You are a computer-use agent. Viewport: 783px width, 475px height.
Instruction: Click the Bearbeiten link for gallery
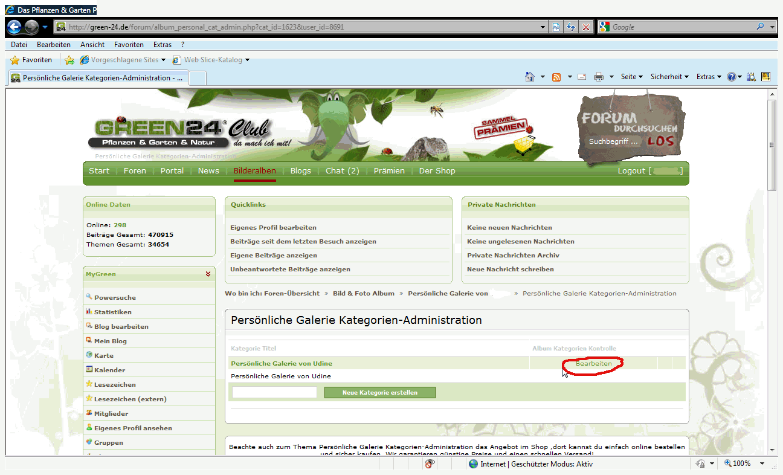coord(593,364)
